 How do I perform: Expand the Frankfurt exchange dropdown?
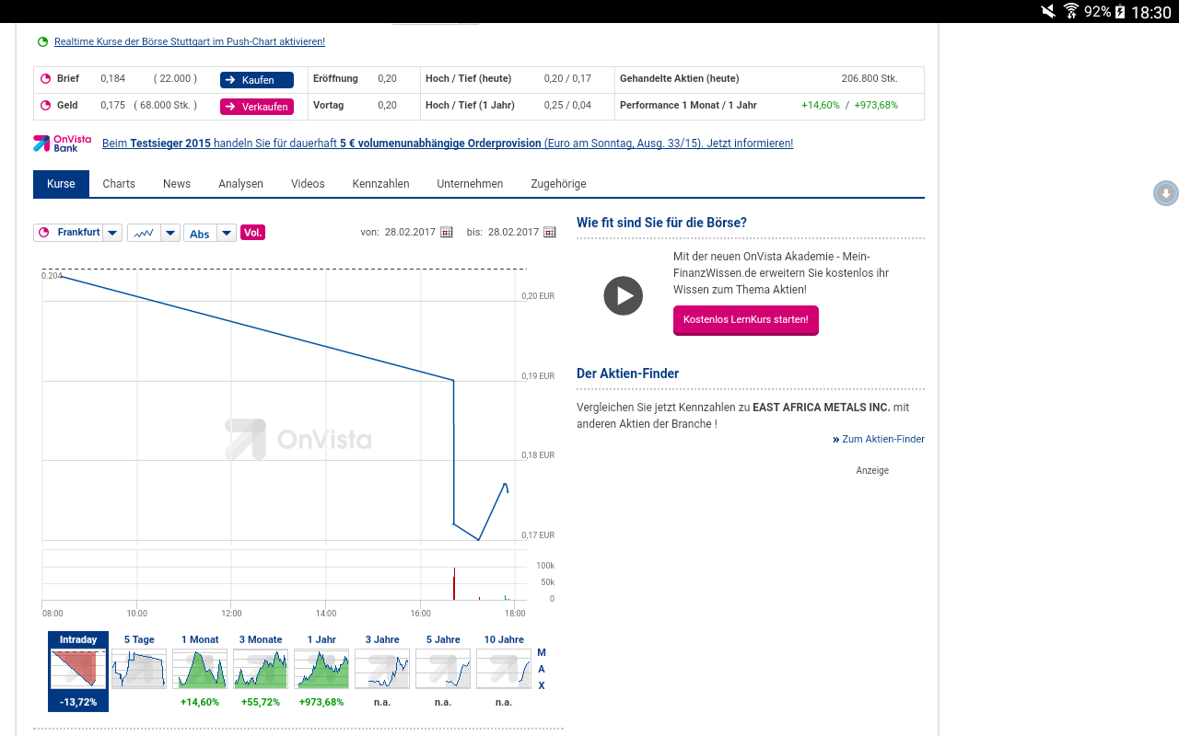[112, 233]
